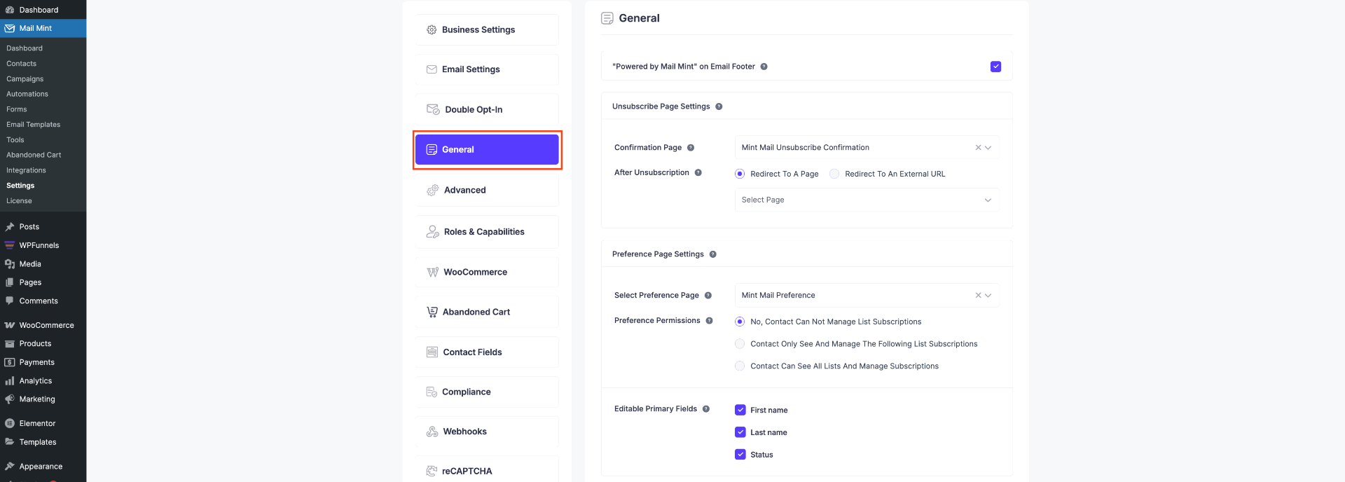Viewport: 1345px width, 482px height.
Task: Click the WPFunnels sidebar icon
Action: [x=10, y=245]
